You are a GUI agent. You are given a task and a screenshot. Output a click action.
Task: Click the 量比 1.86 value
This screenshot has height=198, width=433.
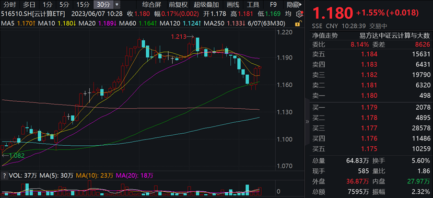pos(424,171)
